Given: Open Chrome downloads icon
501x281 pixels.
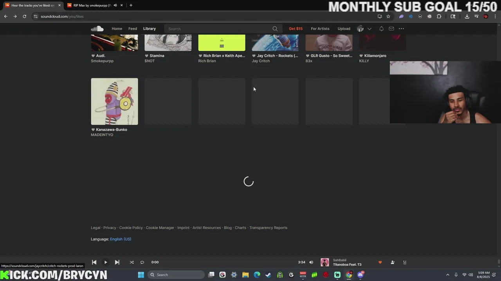Looking at the screenshot, I should click(467, 16).
